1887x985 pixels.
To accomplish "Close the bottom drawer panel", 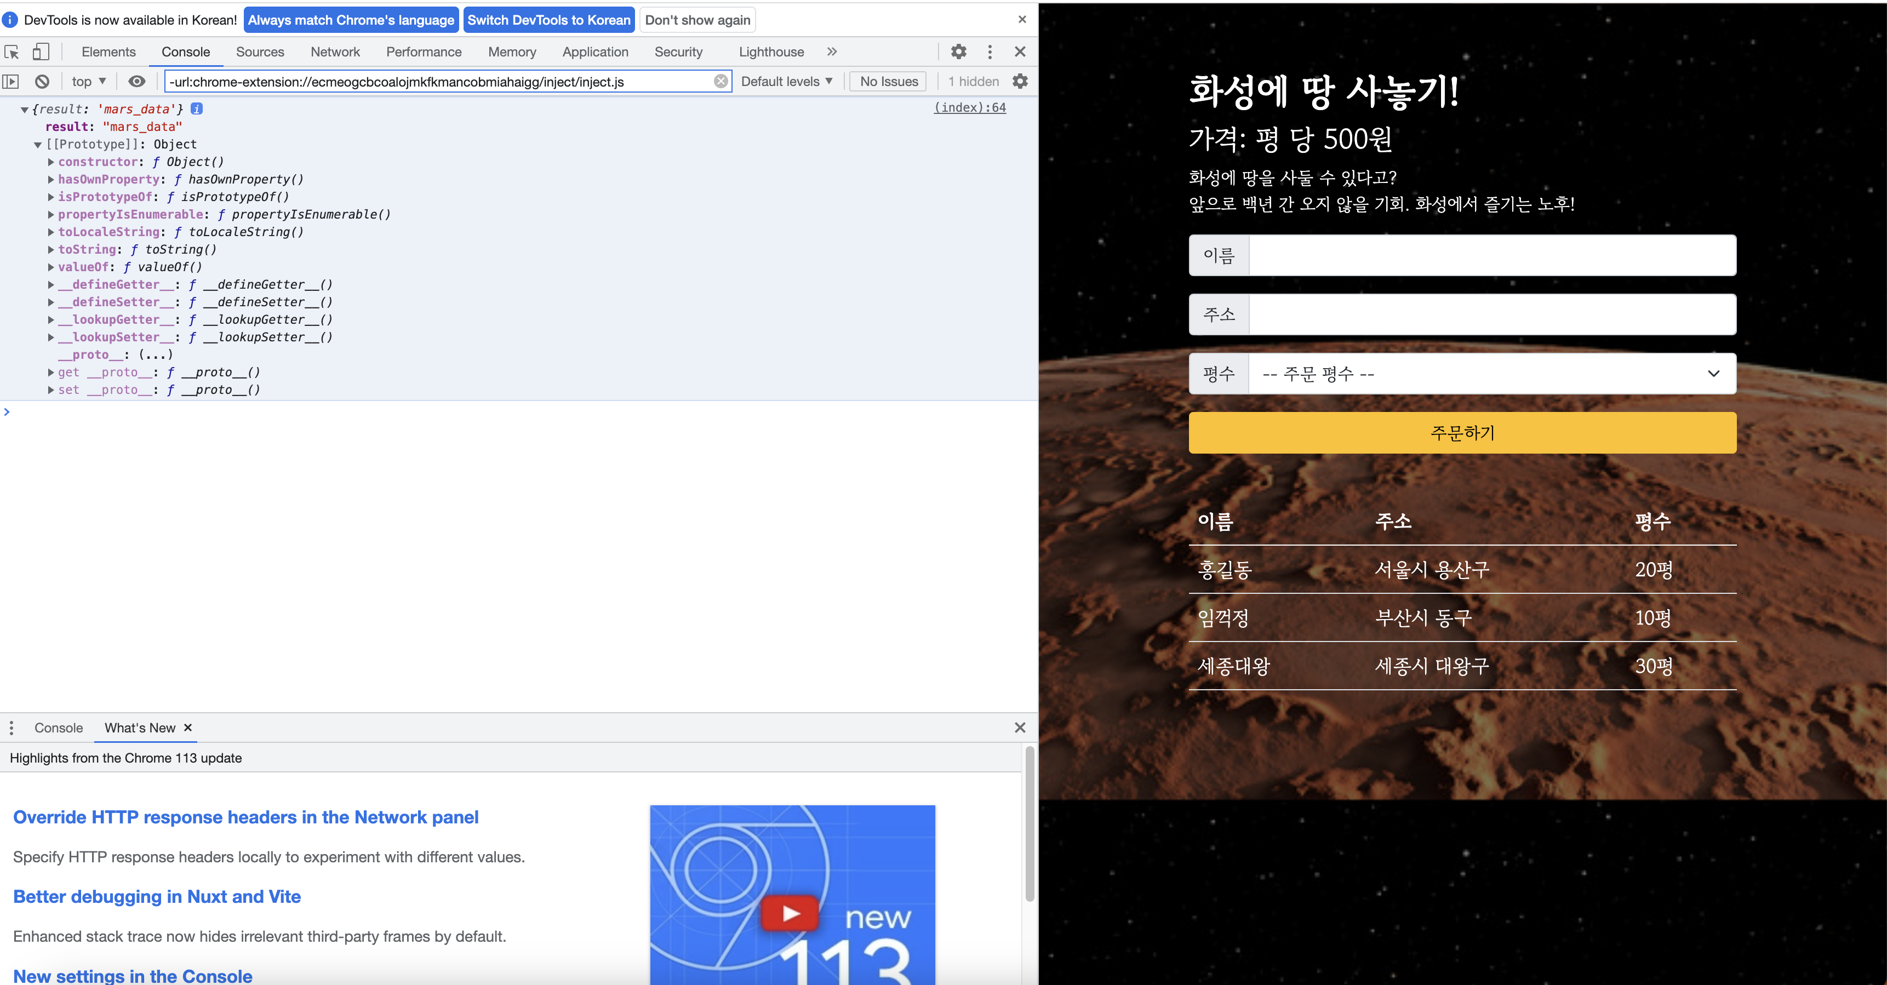I will [1020, 728].
